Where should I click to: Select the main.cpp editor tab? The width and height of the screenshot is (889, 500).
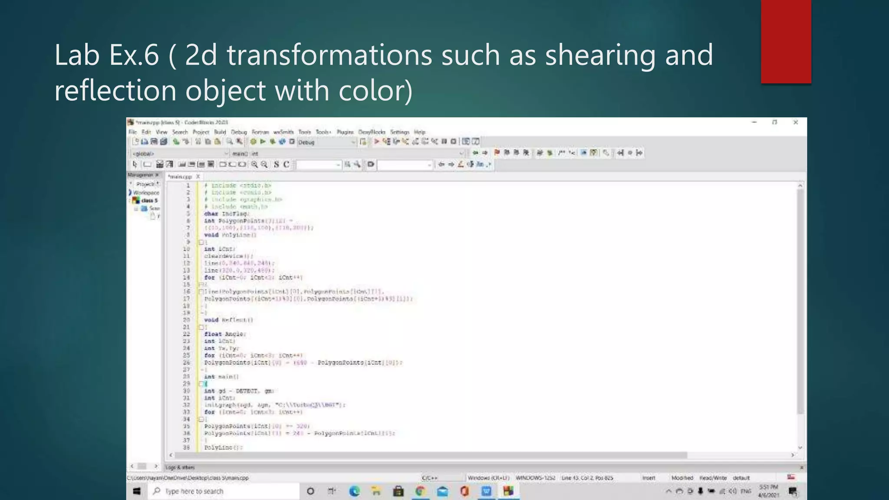(180, 177)
